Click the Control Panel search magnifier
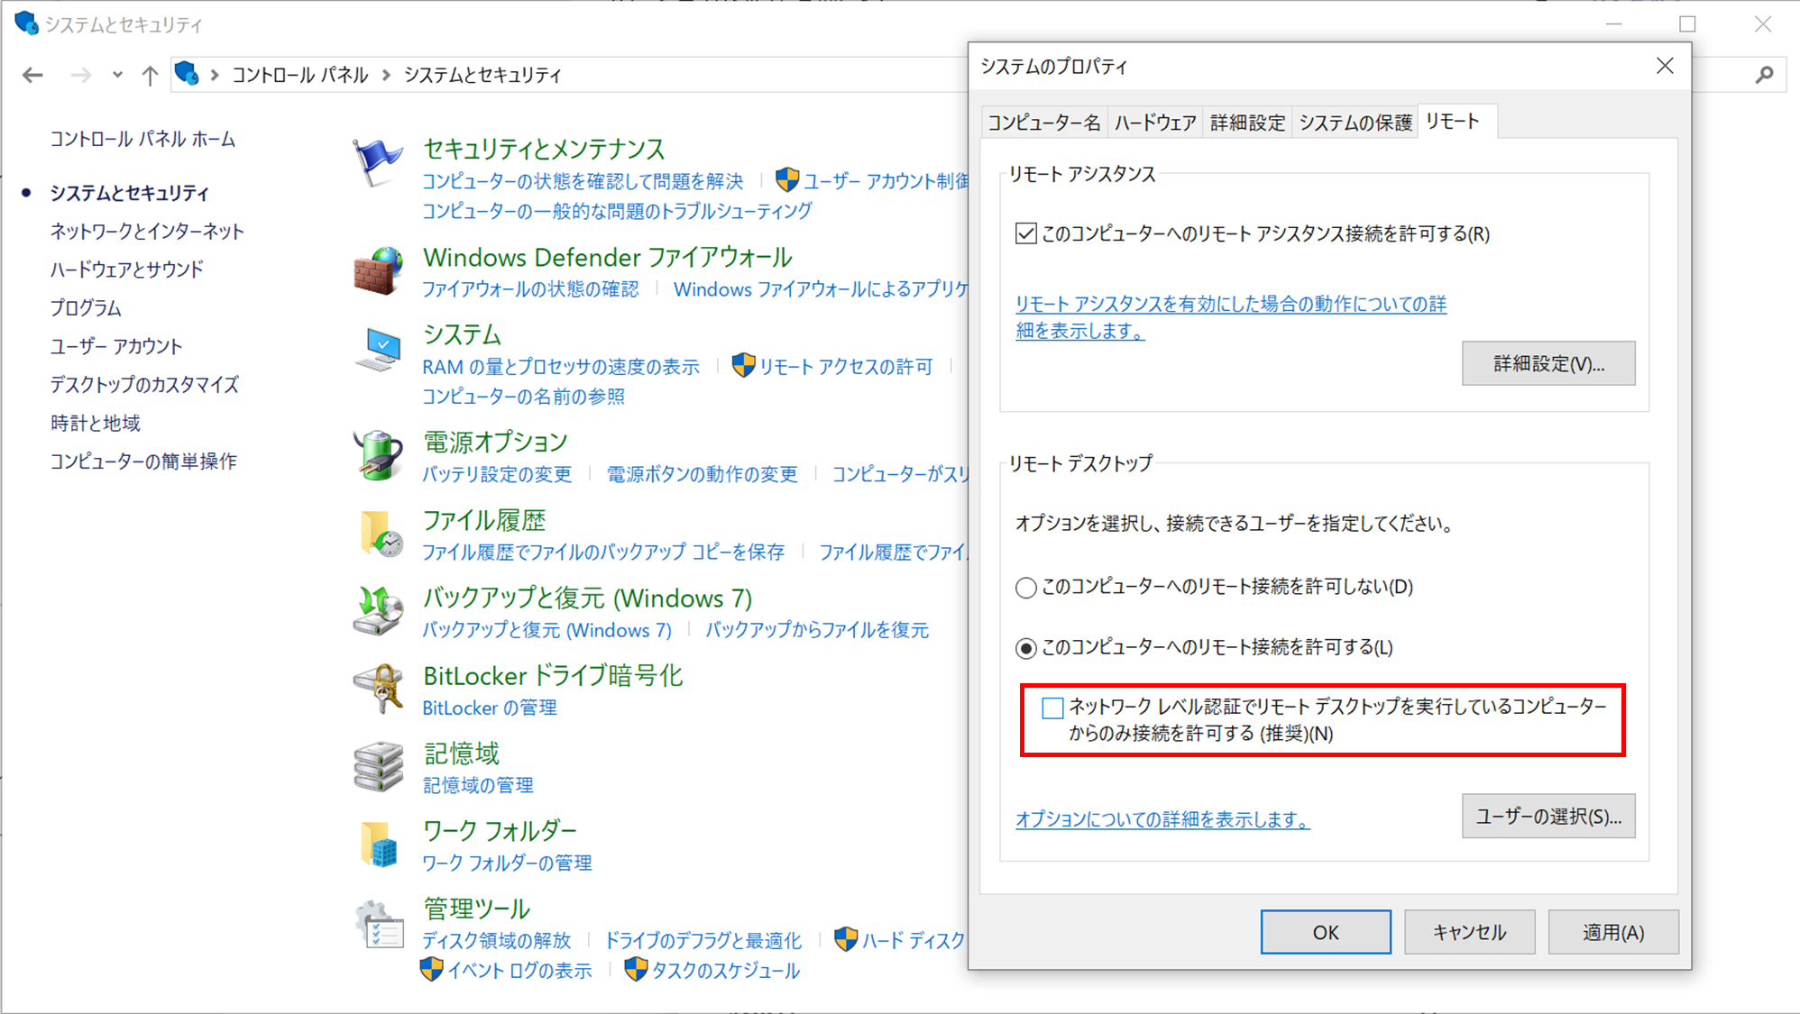The height and width of the screenshot is (1014, 1800). pyautogui.click(x=1764, y=75)
